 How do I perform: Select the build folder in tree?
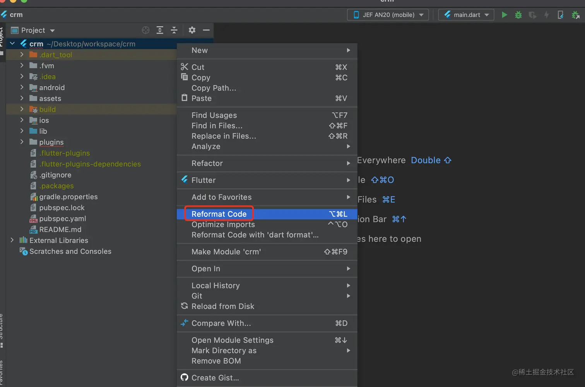47,110
